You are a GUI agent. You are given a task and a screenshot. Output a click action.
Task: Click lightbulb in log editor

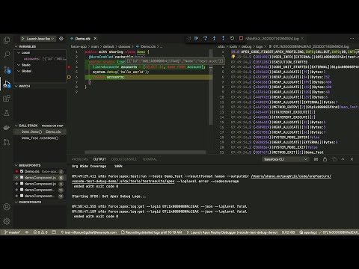point(233,57)
